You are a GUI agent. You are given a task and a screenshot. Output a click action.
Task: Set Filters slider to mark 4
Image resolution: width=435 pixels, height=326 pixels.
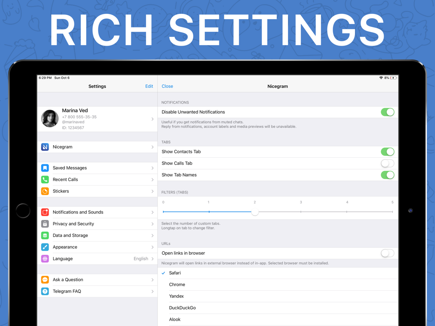pos(347,212)
